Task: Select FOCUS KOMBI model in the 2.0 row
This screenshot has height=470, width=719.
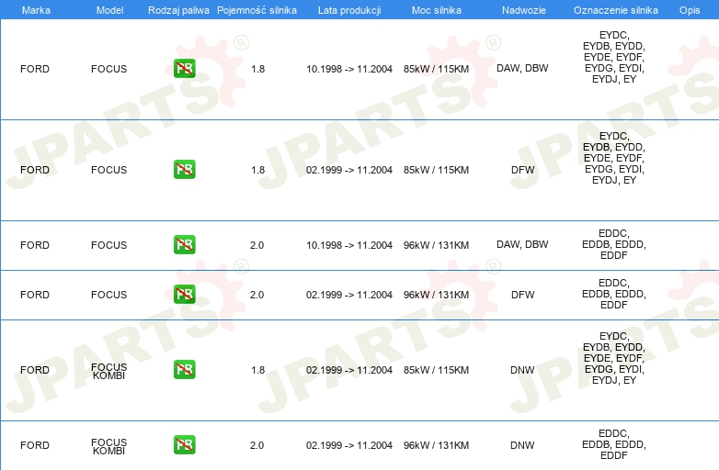Action: [x=109, y=447]
